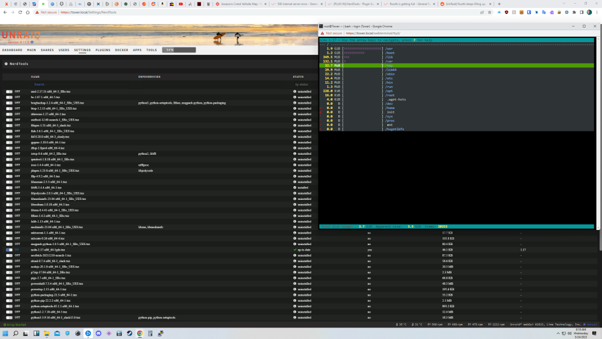Open the Docker menu tab
602x339 pixels.
122,50
